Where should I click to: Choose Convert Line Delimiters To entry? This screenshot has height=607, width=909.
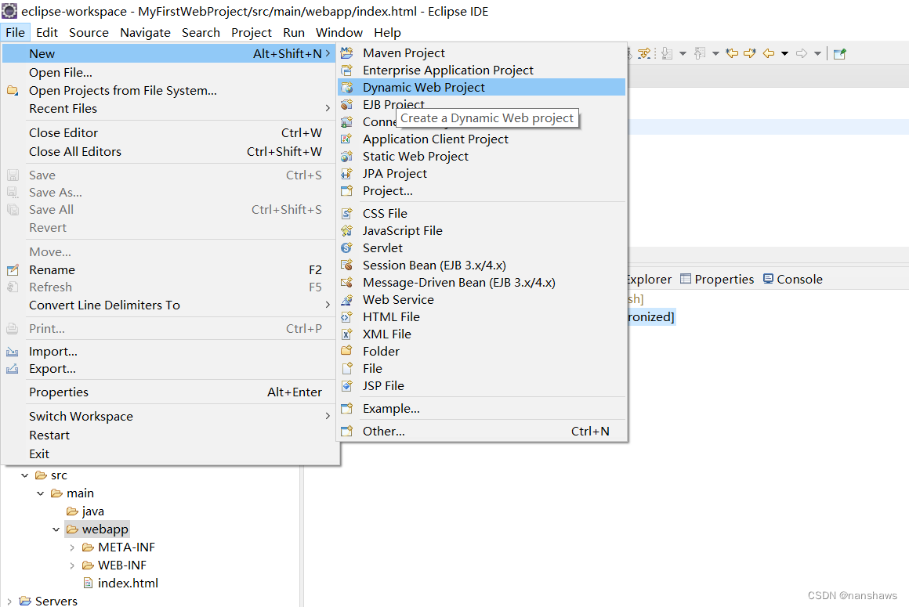169,305
